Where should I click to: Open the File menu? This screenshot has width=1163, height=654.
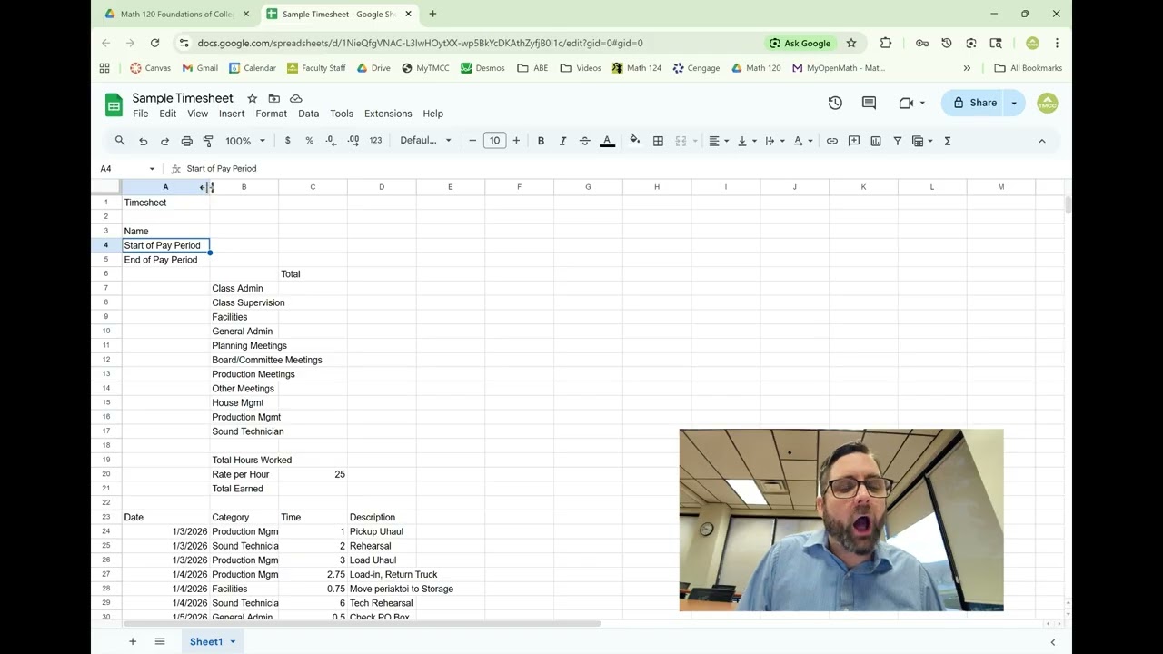click(x=140, y=114)
